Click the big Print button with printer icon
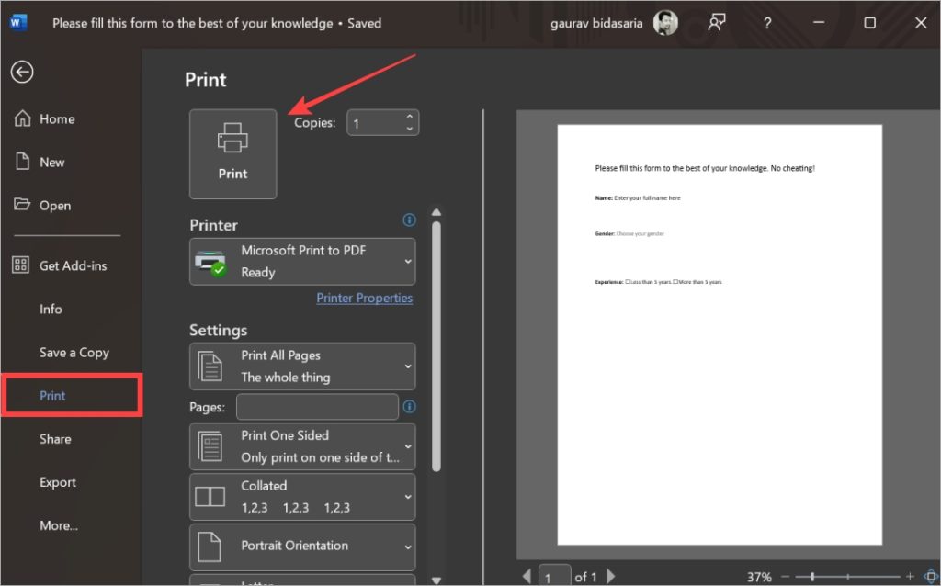This screenshot has width=941, height=586. (x=232, y=154)
